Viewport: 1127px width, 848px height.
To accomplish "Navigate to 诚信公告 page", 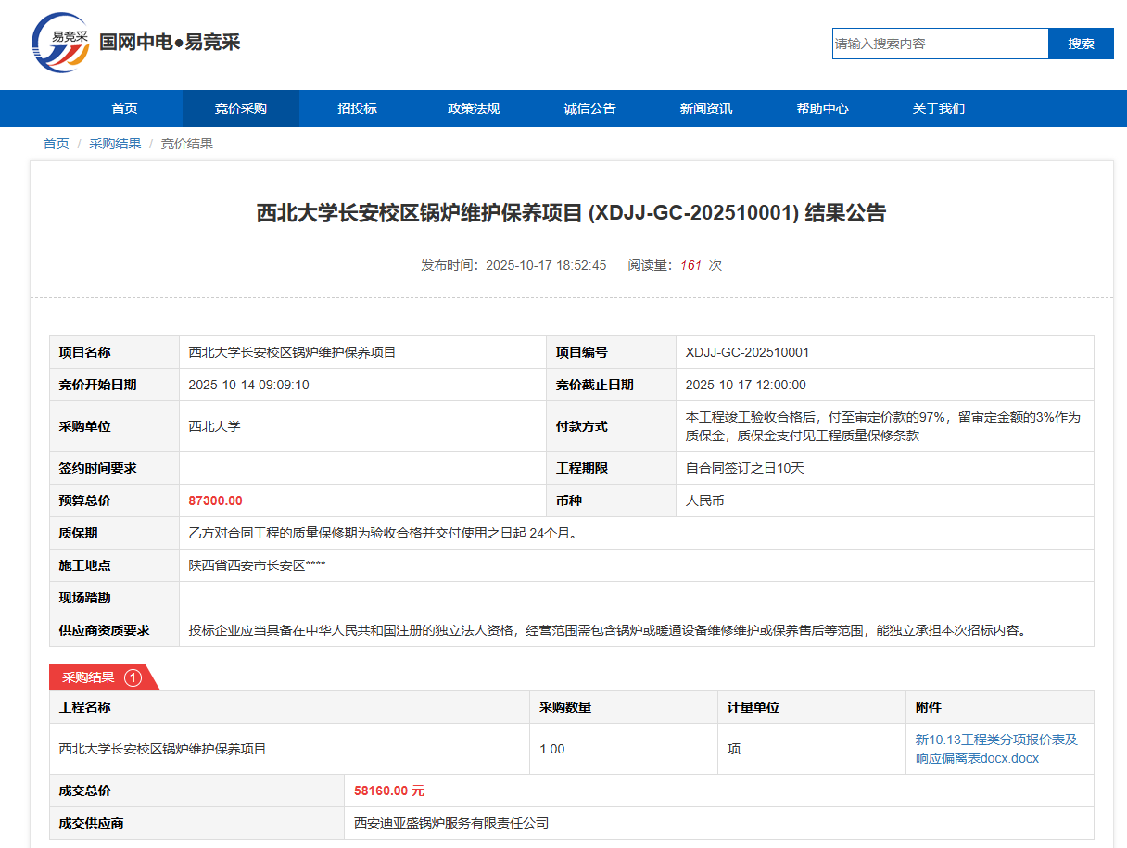I will [589, 108].
